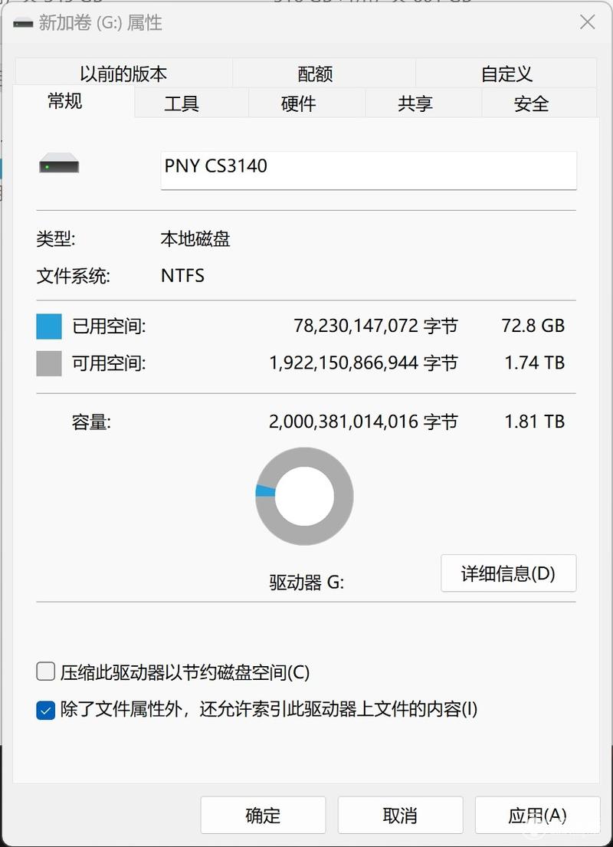Confirm with the 确定 button
This screenshot has width=613, height=847.
coord(263,815)
